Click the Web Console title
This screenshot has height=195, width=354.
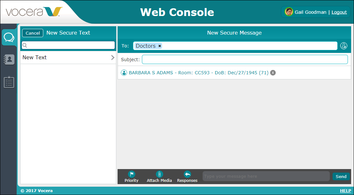(x=177, y=12)
